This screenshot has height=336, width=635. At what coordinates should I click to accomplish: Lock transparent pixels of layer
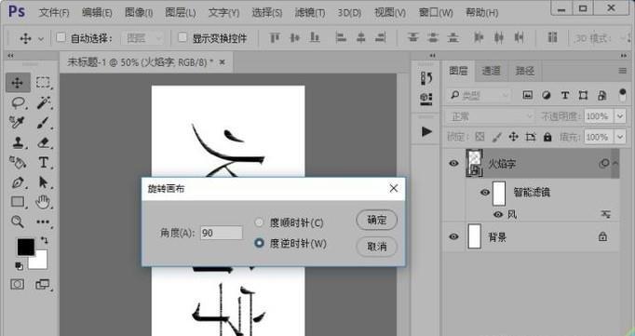(x=480, y=137)
